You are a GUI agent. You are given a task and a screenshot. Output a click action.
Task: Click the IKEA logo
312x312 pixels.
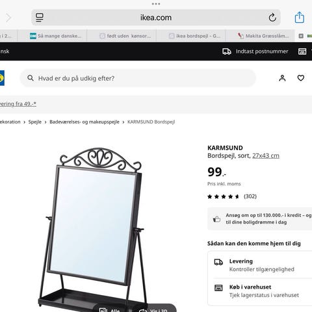click(2, 78)
